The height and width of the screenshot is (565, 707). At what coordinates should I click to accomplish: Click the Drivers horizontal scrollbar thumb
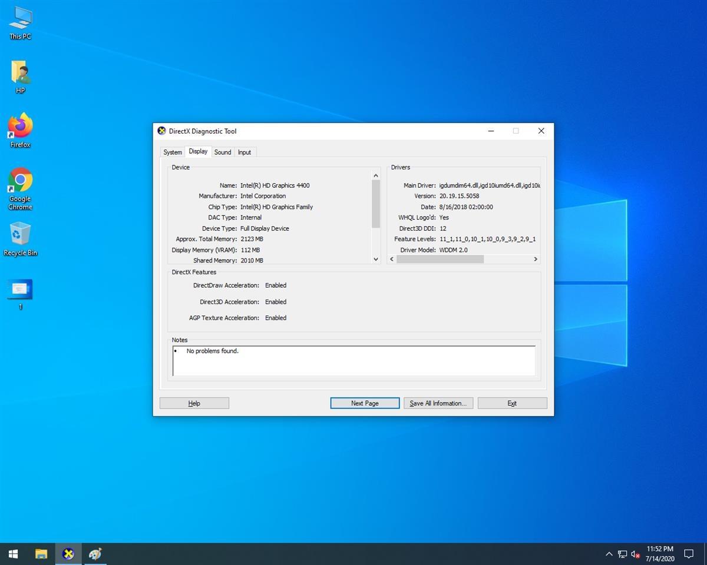pos(440,259)
